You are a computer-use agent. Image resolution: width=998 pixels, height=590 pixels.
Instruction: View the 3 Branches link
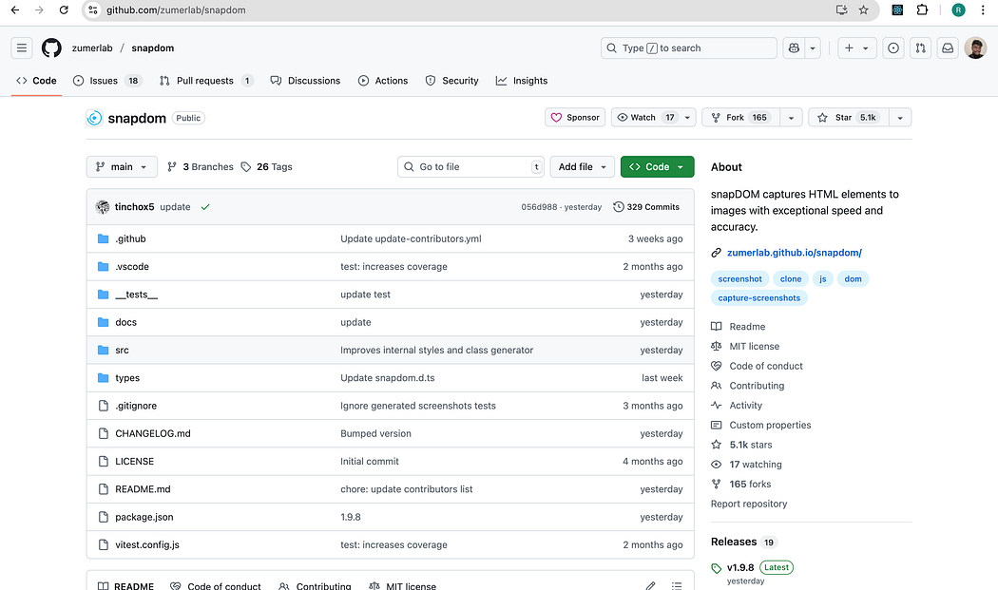200,167
